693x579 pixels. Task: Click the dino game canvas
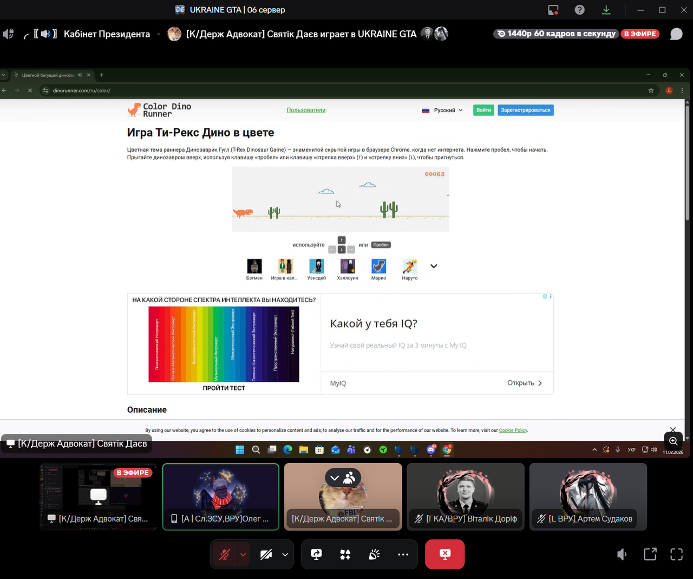point(341,199)
